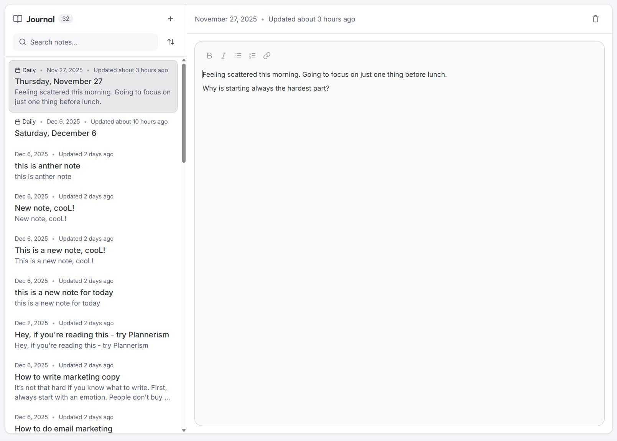Click into the note text 'Why is starting'

tap(265, 88)
